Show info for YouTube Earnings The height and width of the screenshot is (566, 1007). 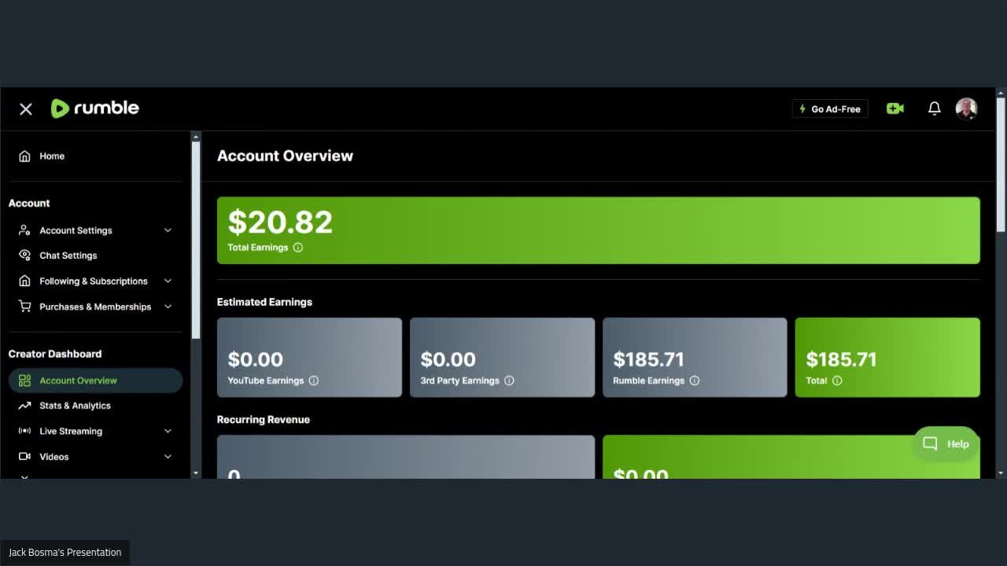coord(314,380)
